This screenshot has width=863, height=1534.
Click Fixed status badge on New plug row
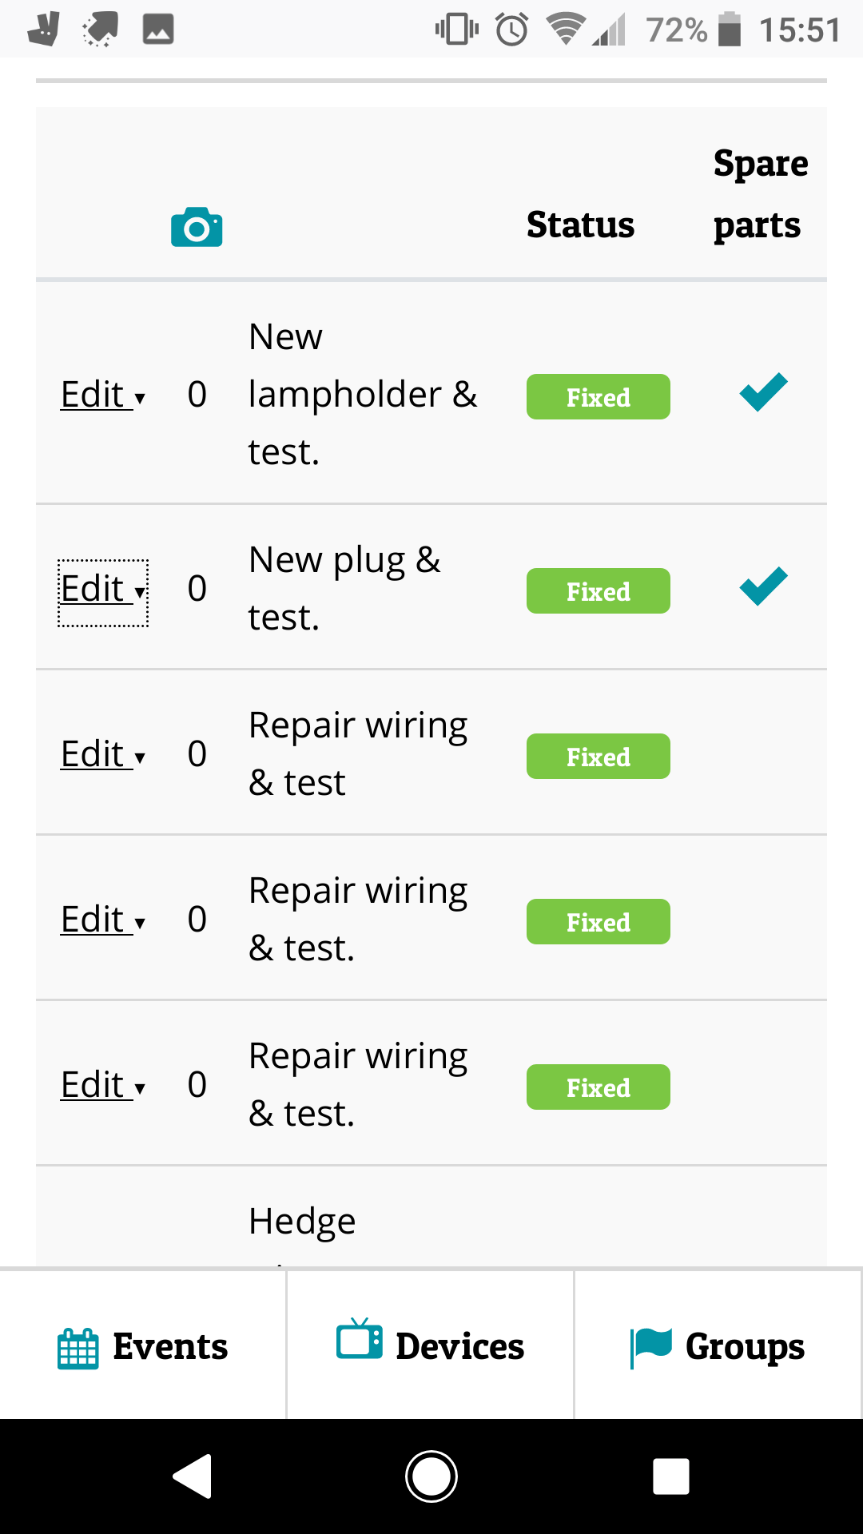click(x=598, y=591)
